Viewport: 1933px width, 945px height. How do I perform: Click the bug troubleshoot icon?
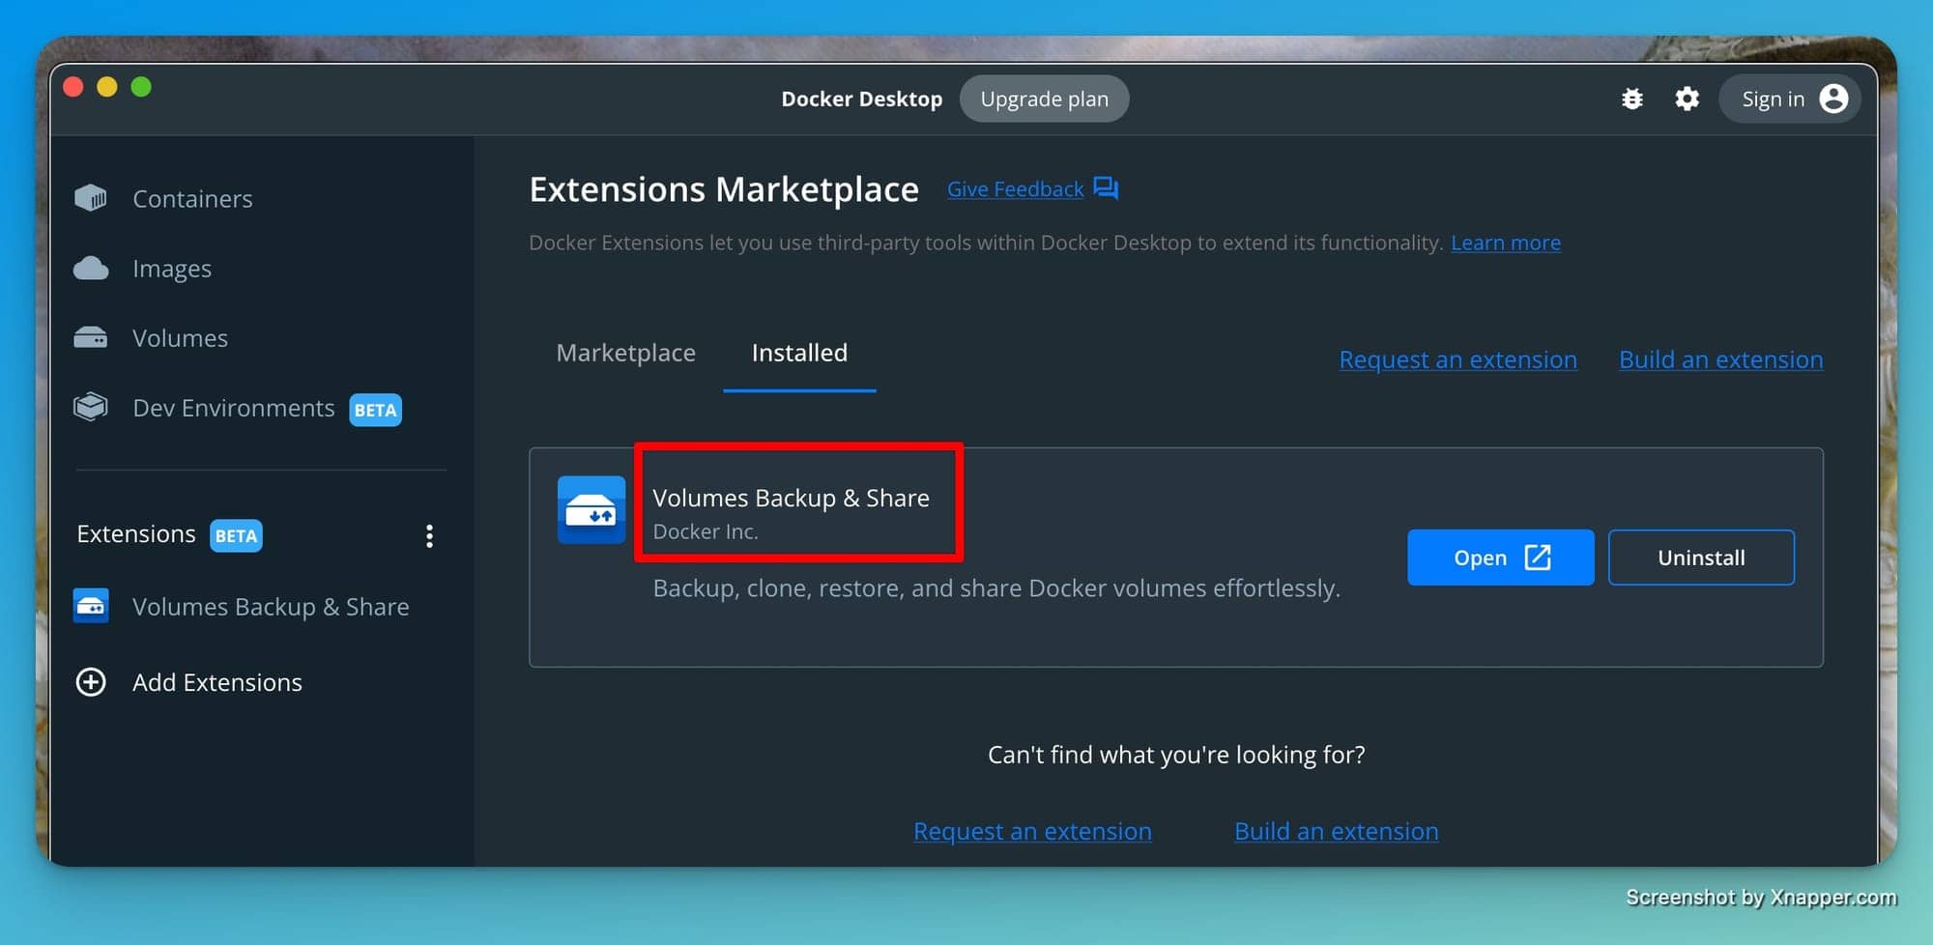[x=1632, y=99]
